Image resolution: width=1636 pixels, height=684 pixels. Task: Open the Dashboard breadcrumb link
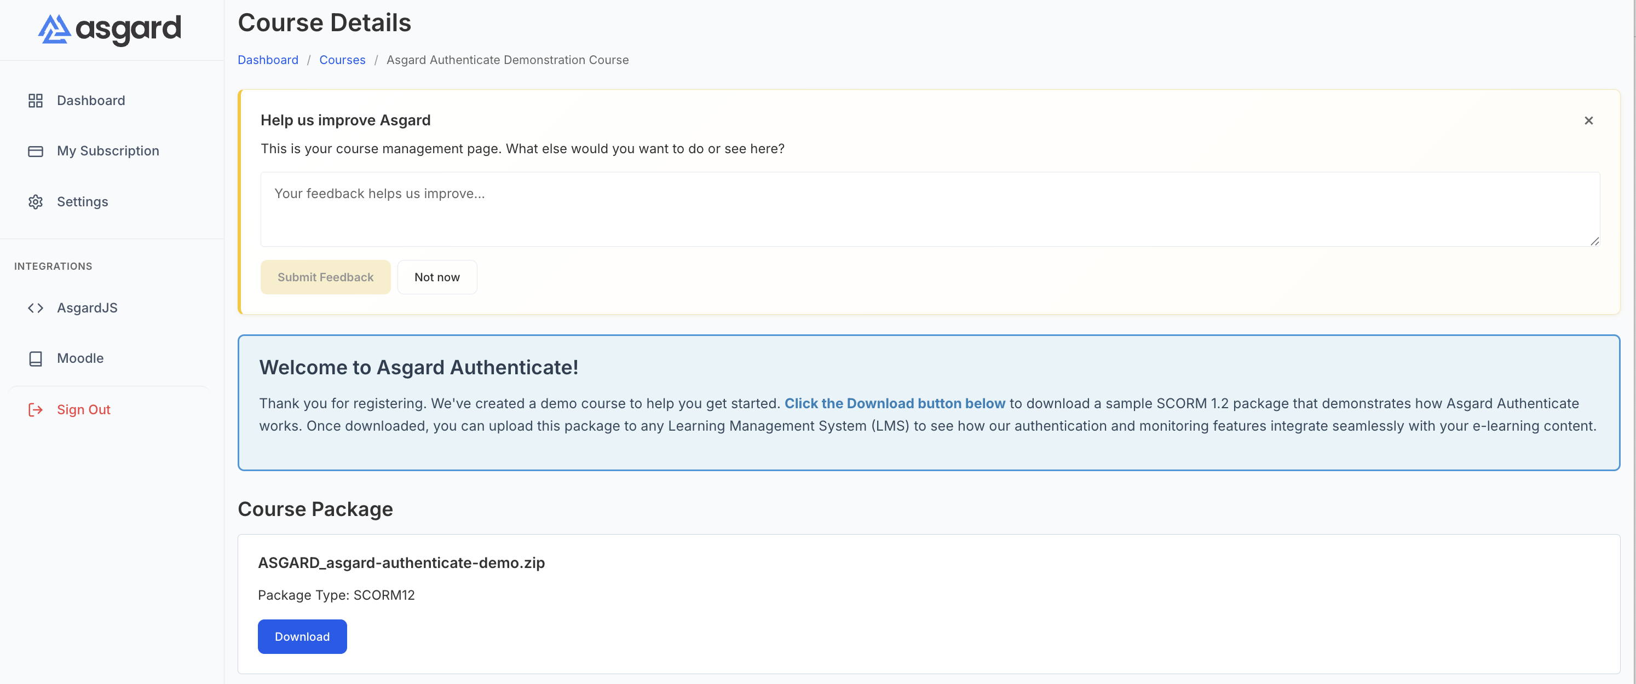pyautogui.click(x=267, y=60)
